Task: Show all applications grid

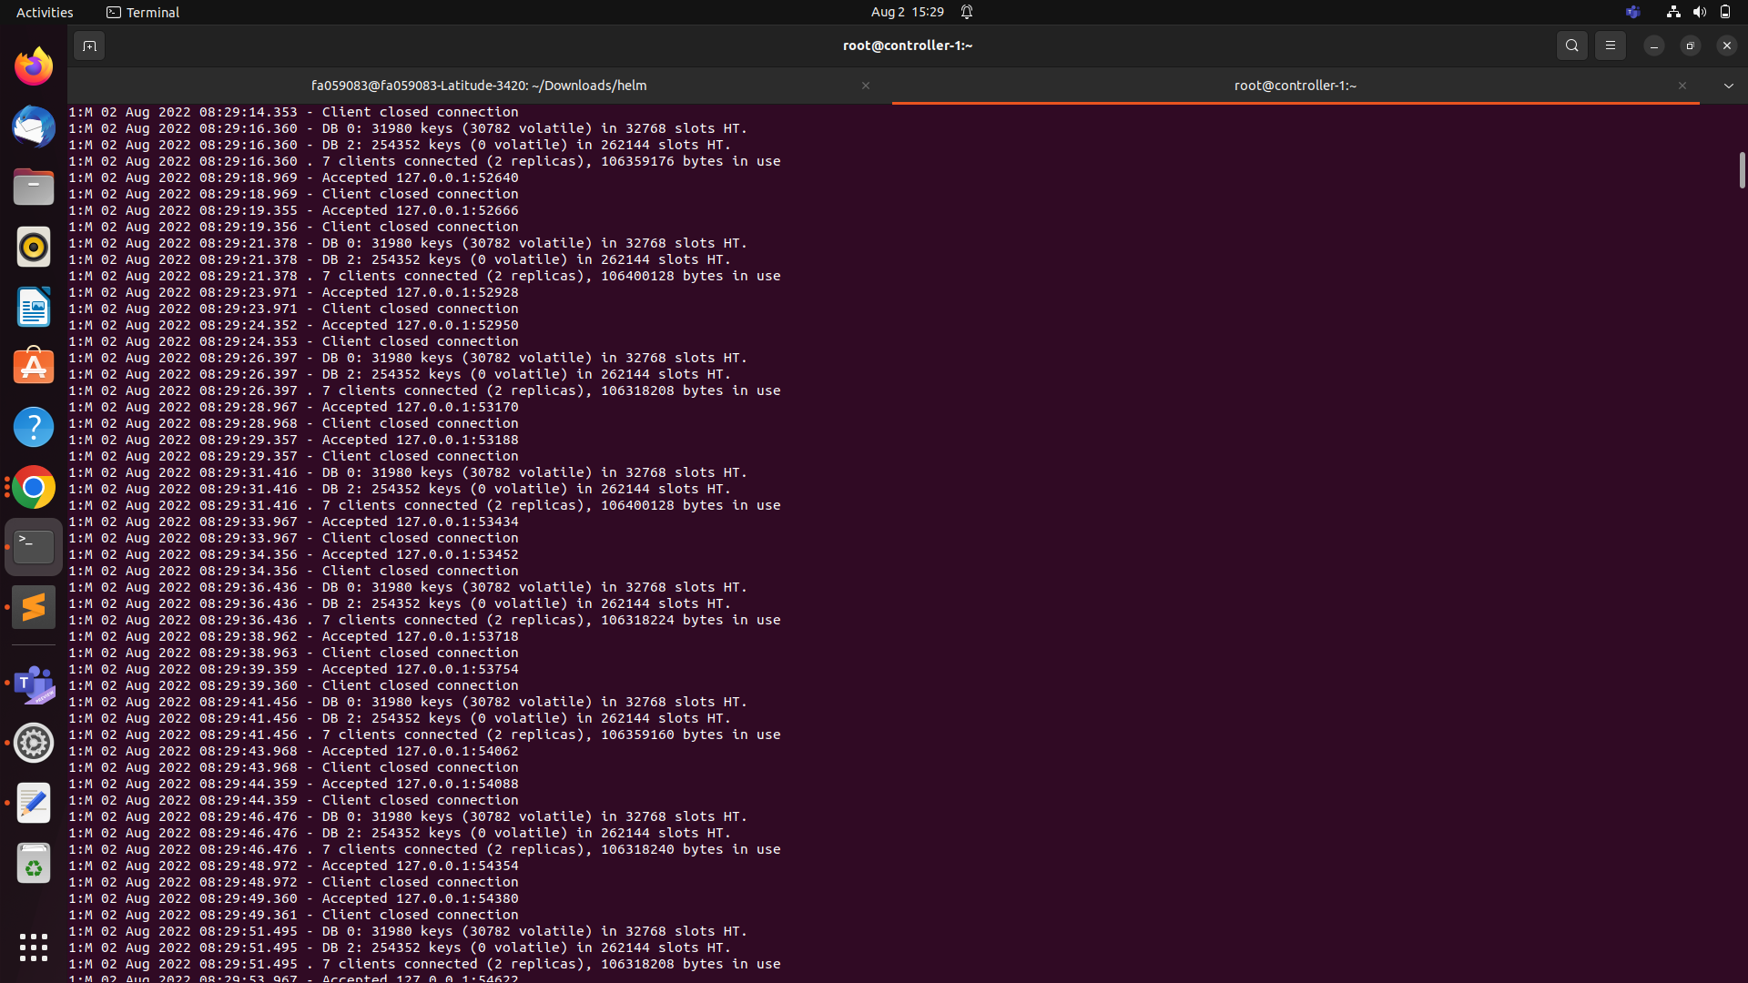Action: 33,948
